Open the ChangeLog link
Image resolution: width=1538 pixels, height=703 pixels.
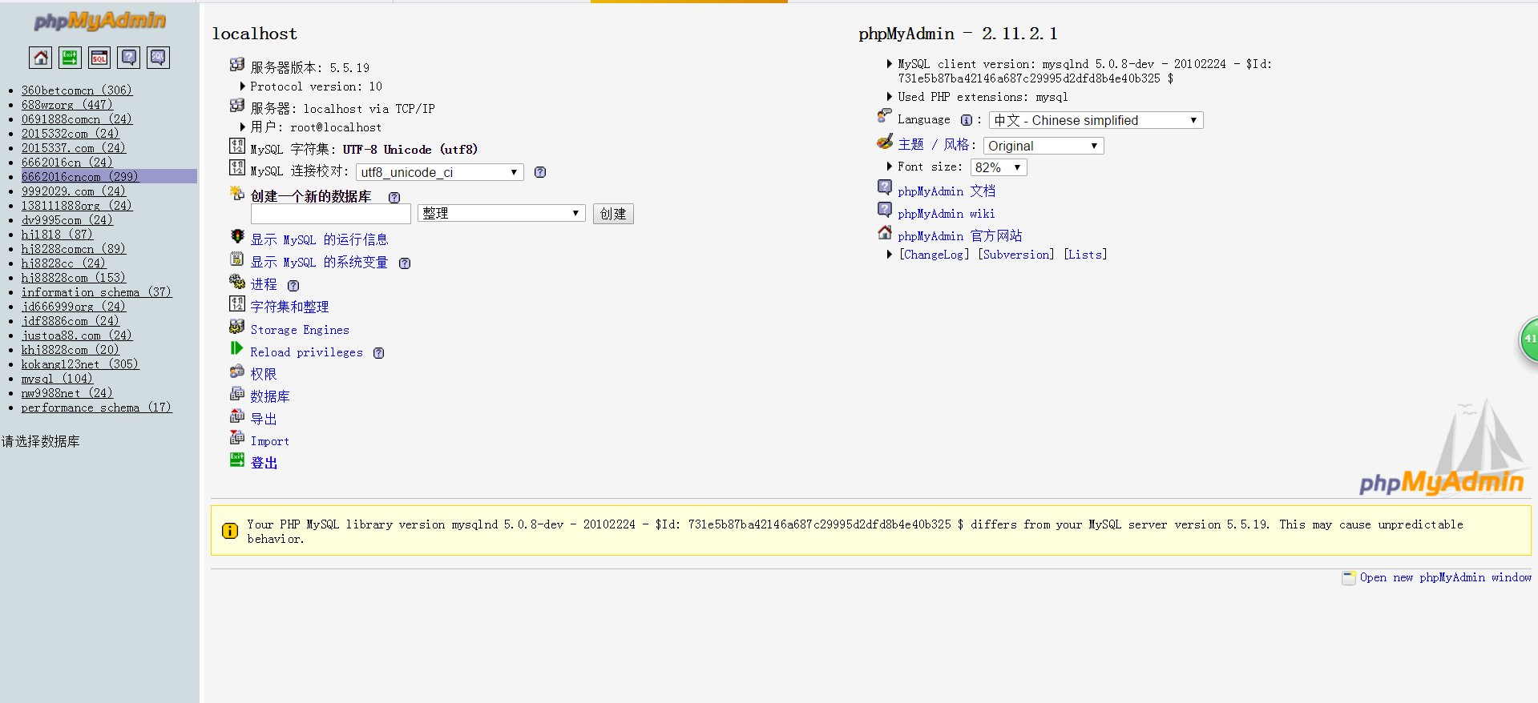click(x=934, y=255)
